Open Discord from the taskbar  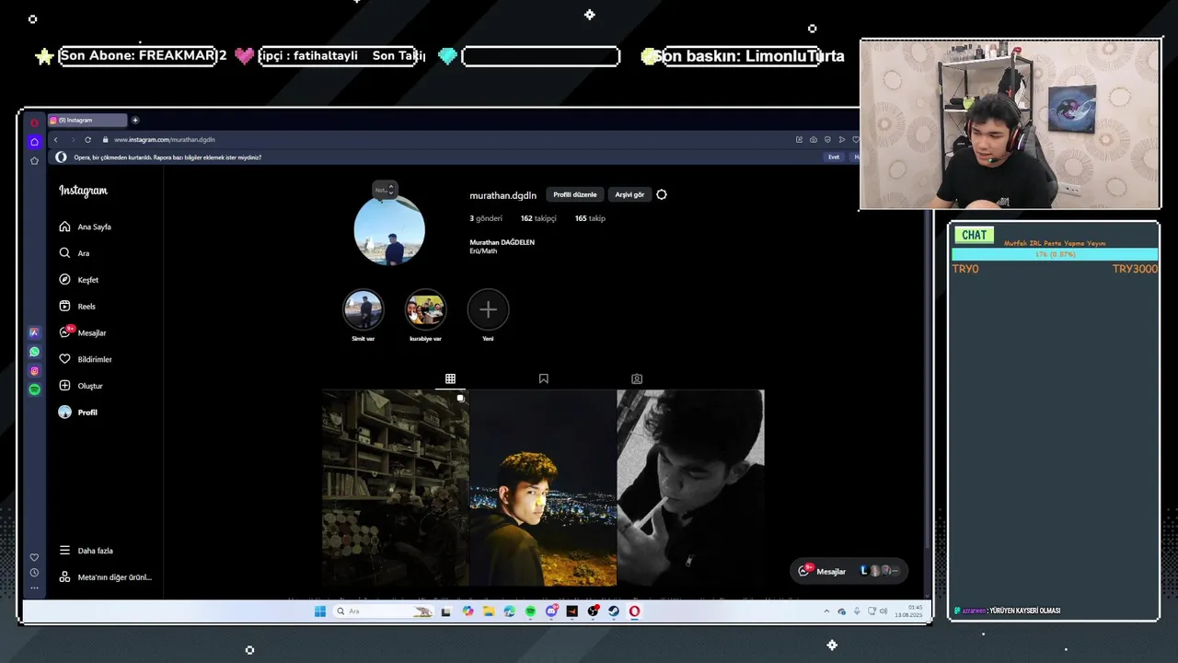click(551, 611)
